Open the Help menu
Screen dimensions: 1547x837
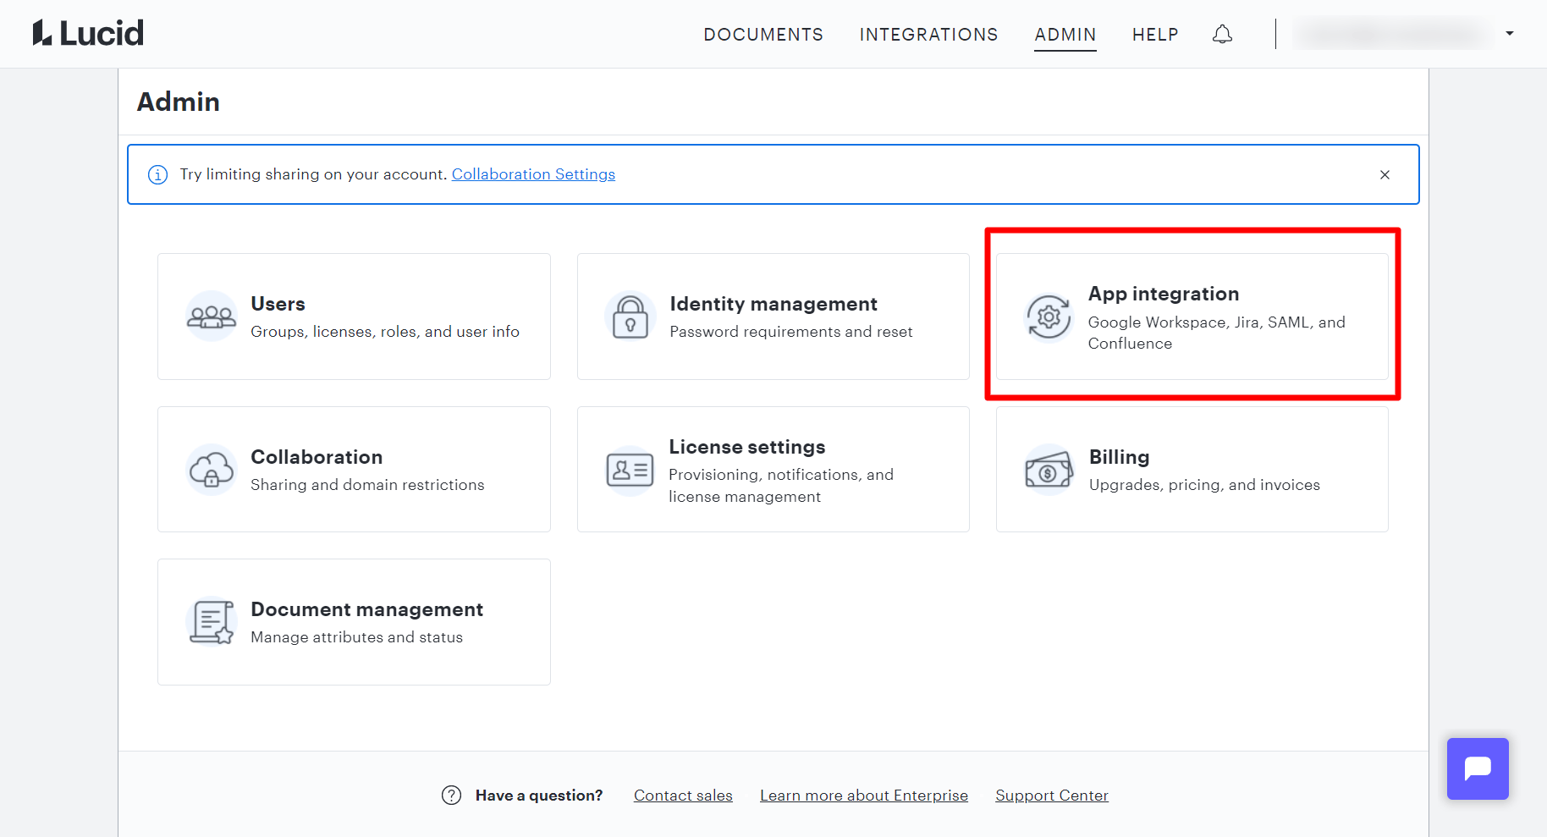pos(1155,35)
